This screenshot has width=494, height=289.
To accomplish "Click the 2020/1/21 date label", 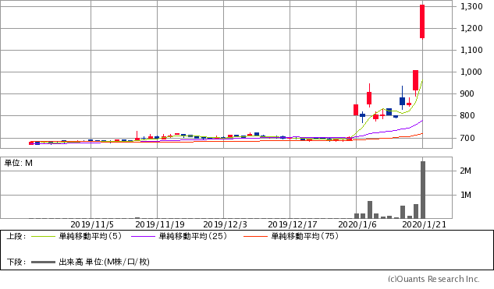I will (x=425, y=225).
